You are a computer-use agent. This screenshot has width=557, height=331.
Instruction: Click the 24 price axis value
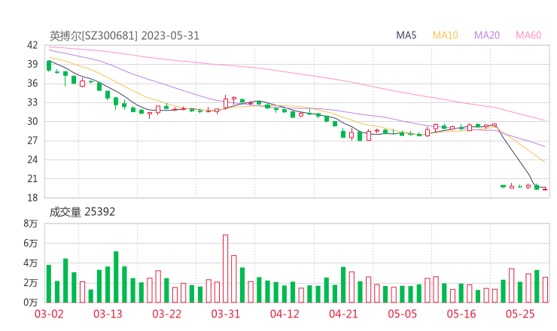[32, 159]
